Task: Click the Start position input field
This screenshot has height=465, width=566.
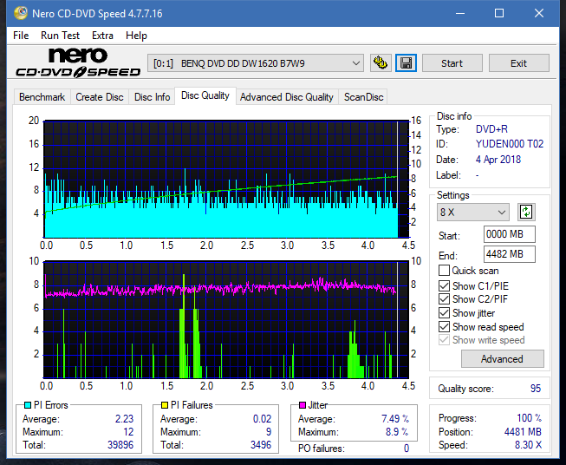Action: 510,234
